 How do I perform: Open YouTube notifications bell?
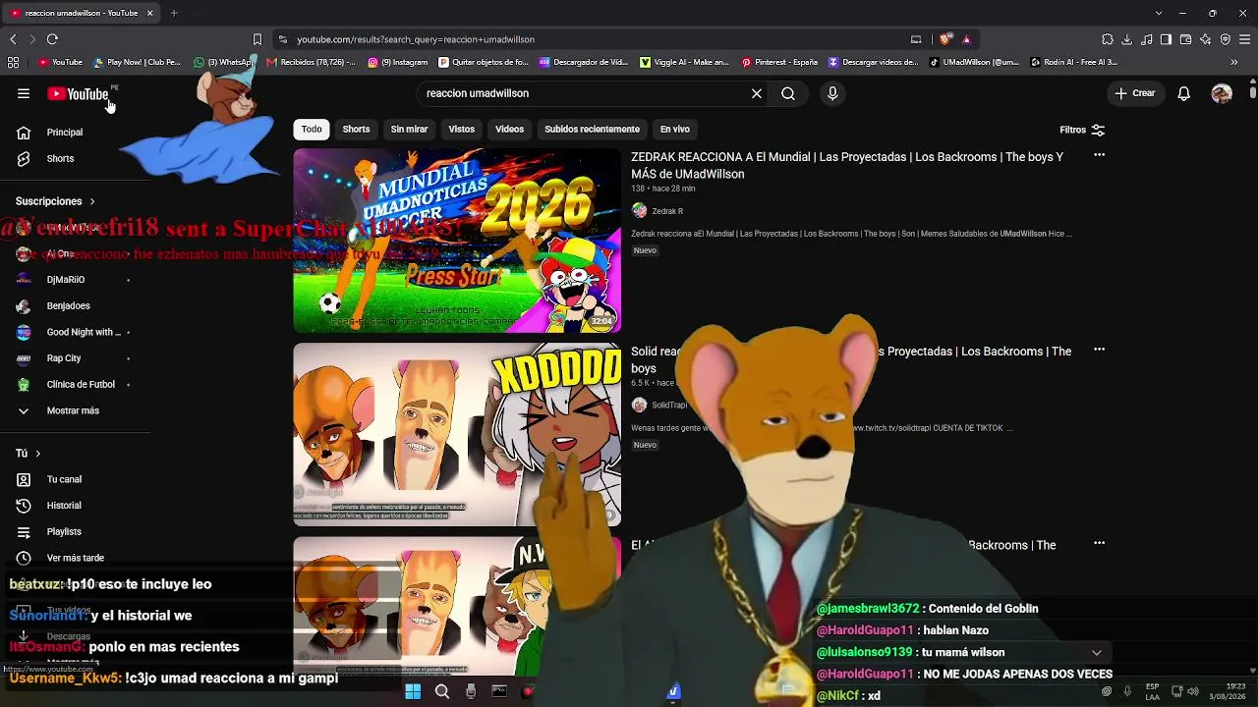click(1184, 93)
